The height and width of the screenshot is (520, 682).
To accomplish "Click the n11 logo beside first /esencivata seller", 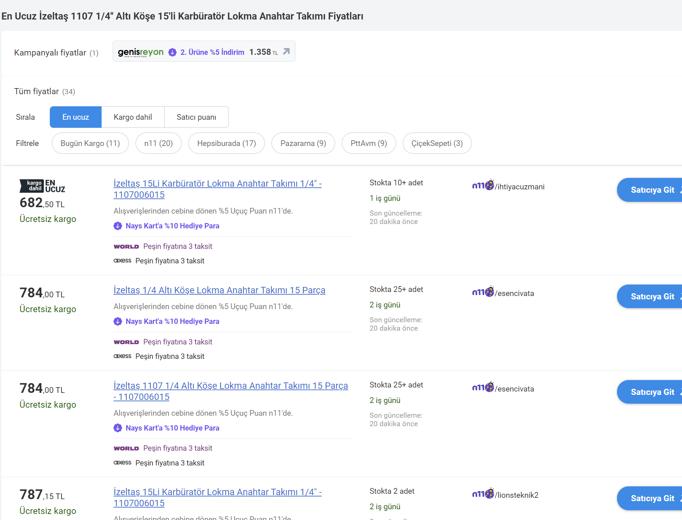I will coord(483,292).
